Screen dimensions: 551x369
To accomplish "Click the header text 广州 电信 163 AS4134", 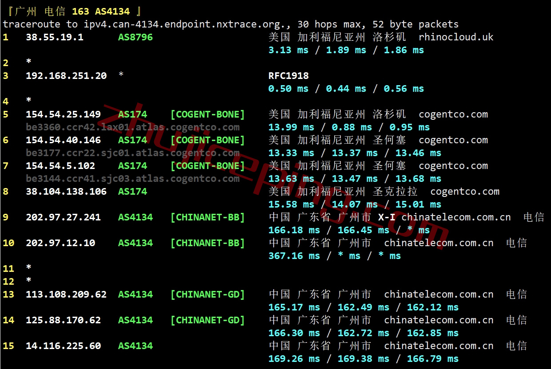I will (x=72, y=12).
